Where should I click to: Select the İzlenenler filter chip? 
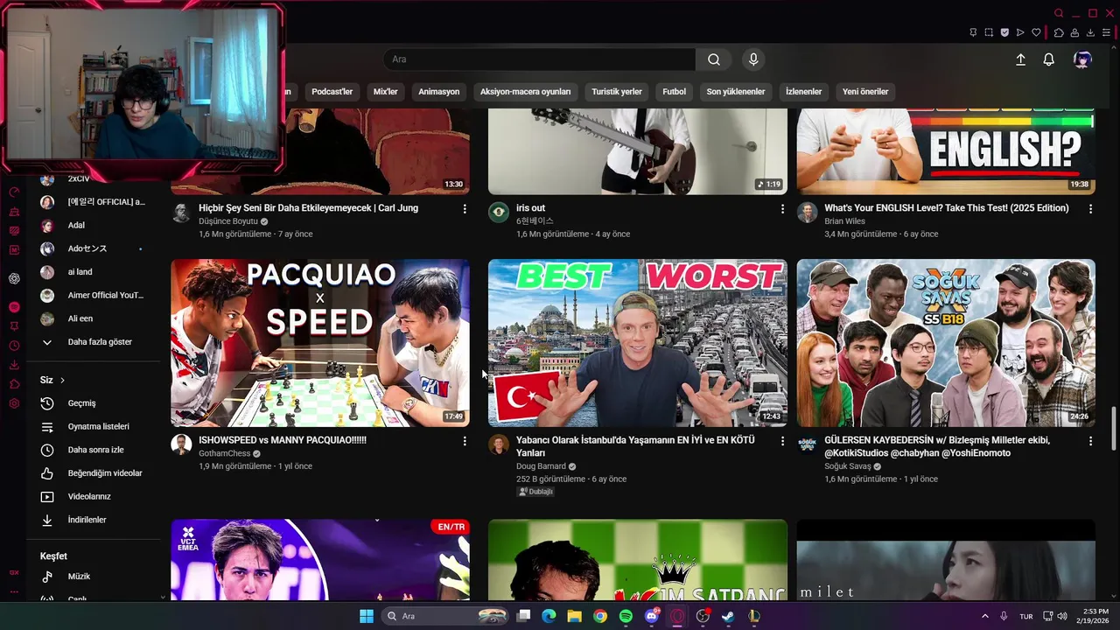coord(804,92)
